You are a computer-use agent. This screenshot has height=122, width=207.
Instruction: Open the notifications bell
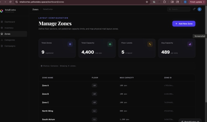coord(194,9)
